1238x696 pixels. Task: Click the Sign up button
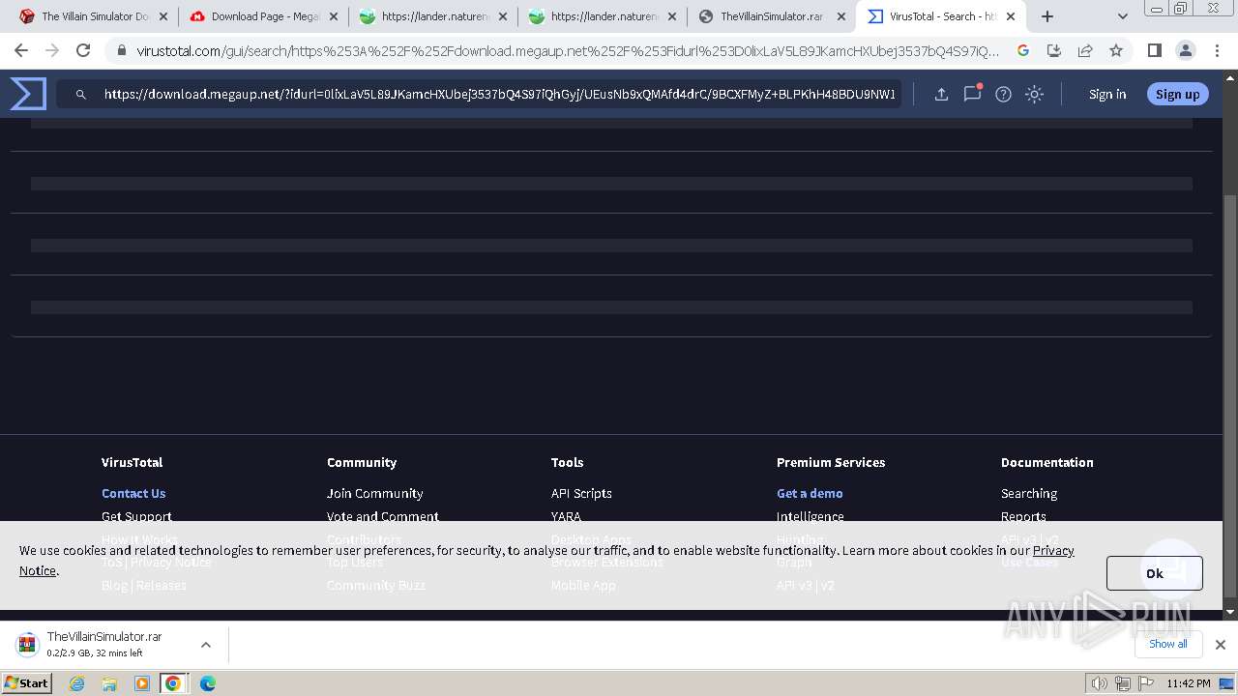click(1177, 94)
